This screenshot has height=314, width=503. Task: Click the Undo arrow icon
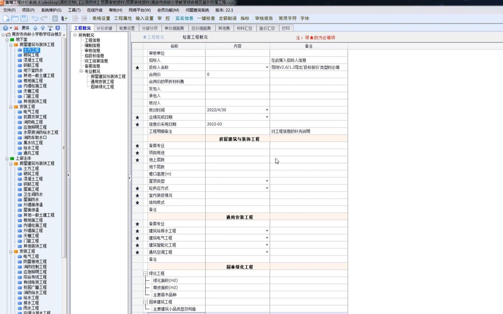click(35, 19)
